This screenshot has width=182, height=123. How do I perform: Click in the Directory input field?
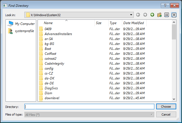coord(89,107)
